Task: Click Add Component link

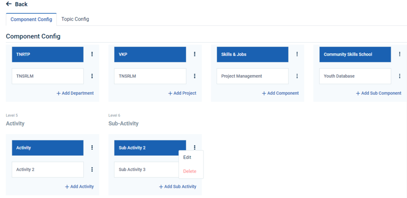Action: (x=280, y=93)
